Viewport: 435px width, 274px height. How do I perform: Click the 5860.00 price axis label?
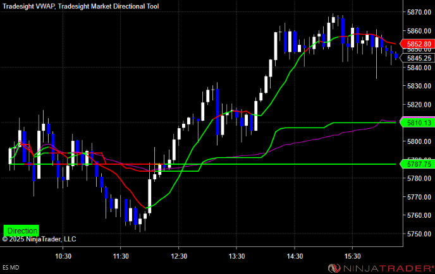(419, 31)
